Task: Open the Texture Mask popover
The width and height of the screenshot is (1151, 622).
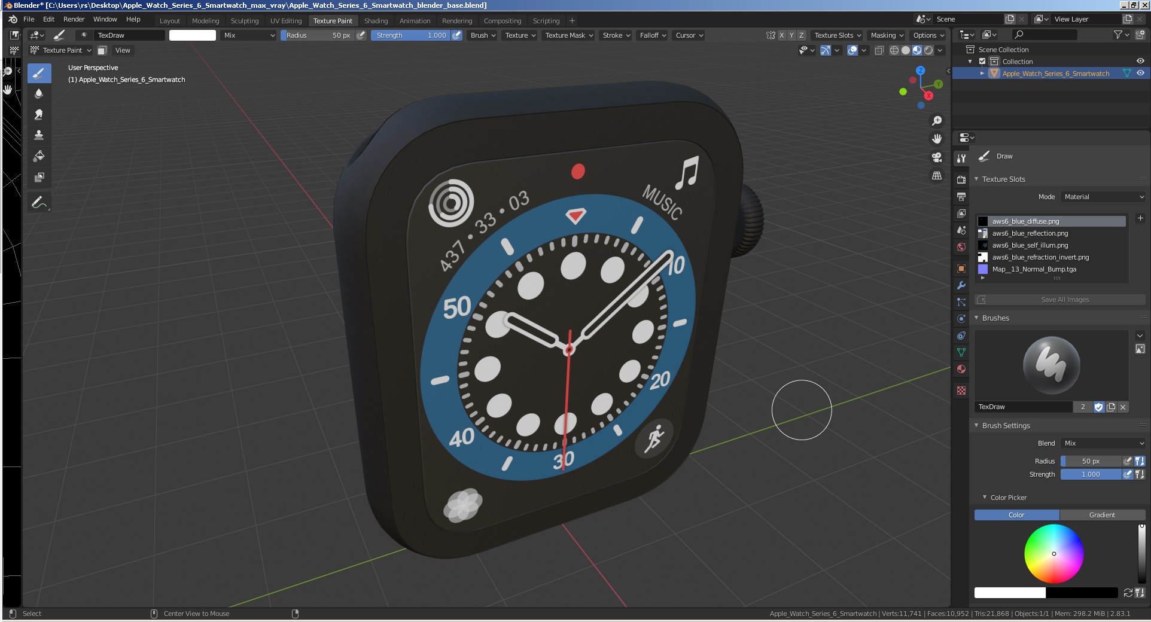Action: coord(569,35)
